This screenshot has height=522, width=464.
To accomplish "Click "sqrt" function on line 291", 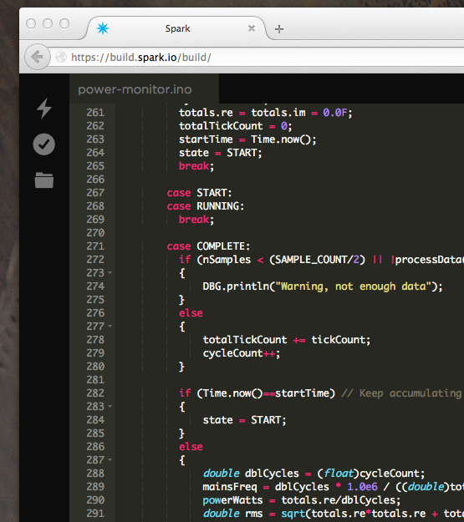I will (x=293, y=514).
